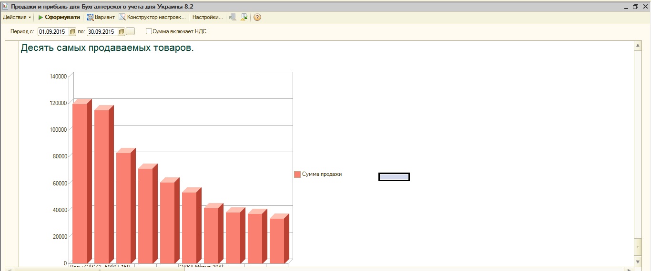This screenshot has height=271, width=651.
Task: Enable the Сумма включает НДС checkbox
Action: [x=149, y=31]
